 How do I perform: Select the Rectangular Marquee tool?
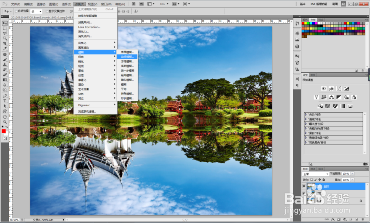click(x=5, y=28)
